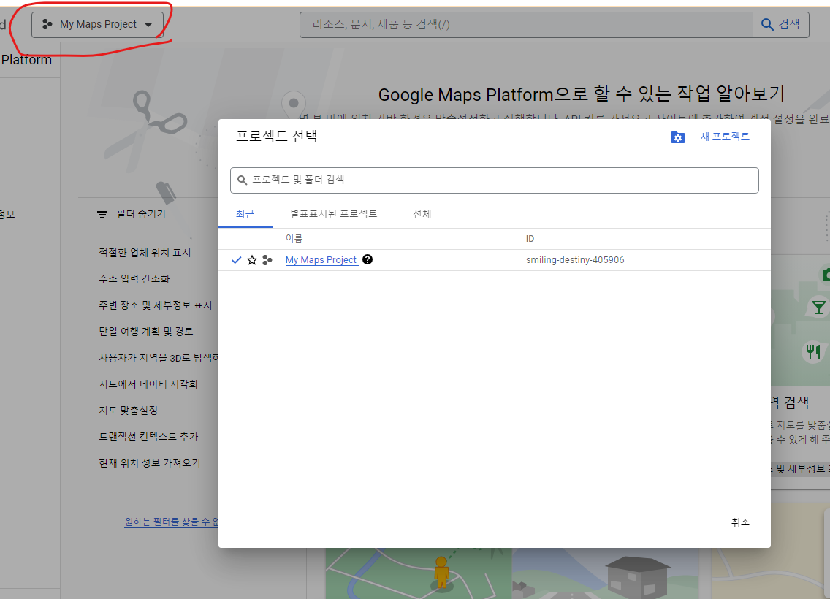The image size is (830, 599).
Task: Click help icon next to My Maps Project
Action: (368, 259)
